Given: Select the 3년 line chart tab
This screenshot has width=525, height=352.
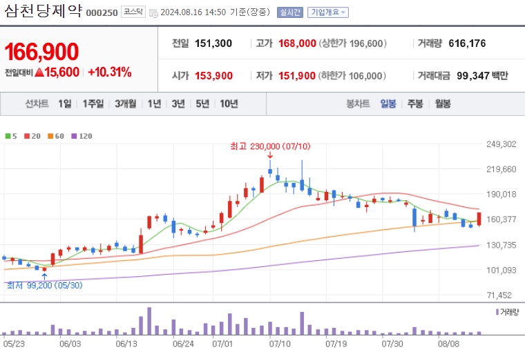Looking at the screenshot, I should (x=178, y=104).
